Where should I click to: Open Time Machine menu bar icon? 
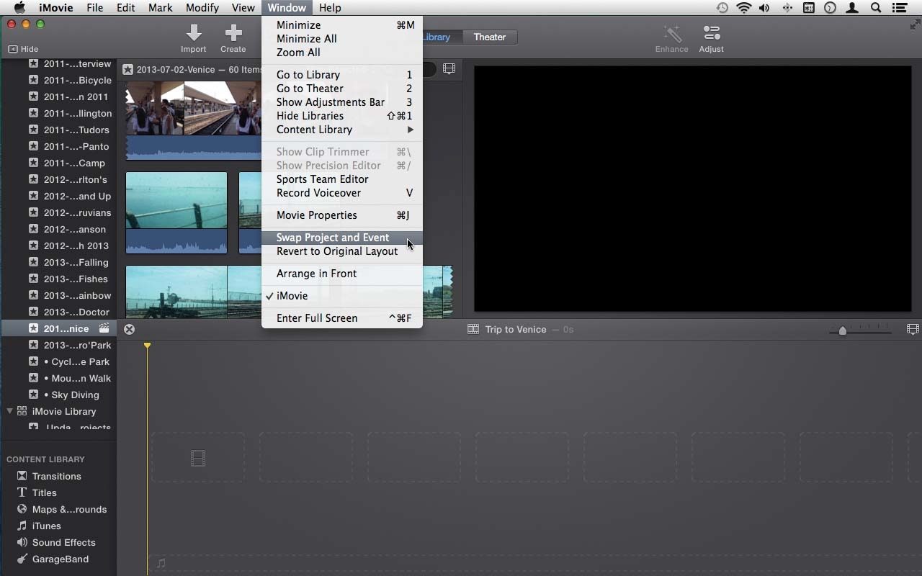pos(722,8)
